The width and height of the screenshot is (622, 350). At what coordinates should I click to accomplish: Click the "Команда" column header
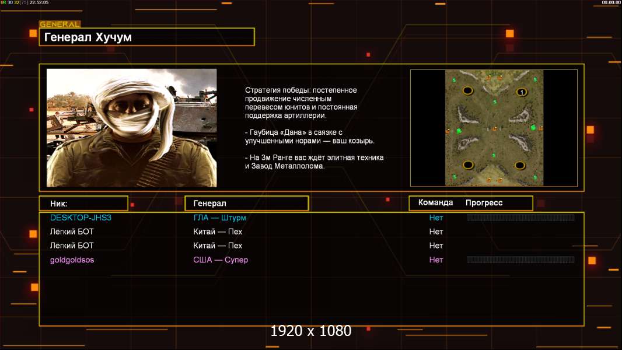(x=435, y=203)
